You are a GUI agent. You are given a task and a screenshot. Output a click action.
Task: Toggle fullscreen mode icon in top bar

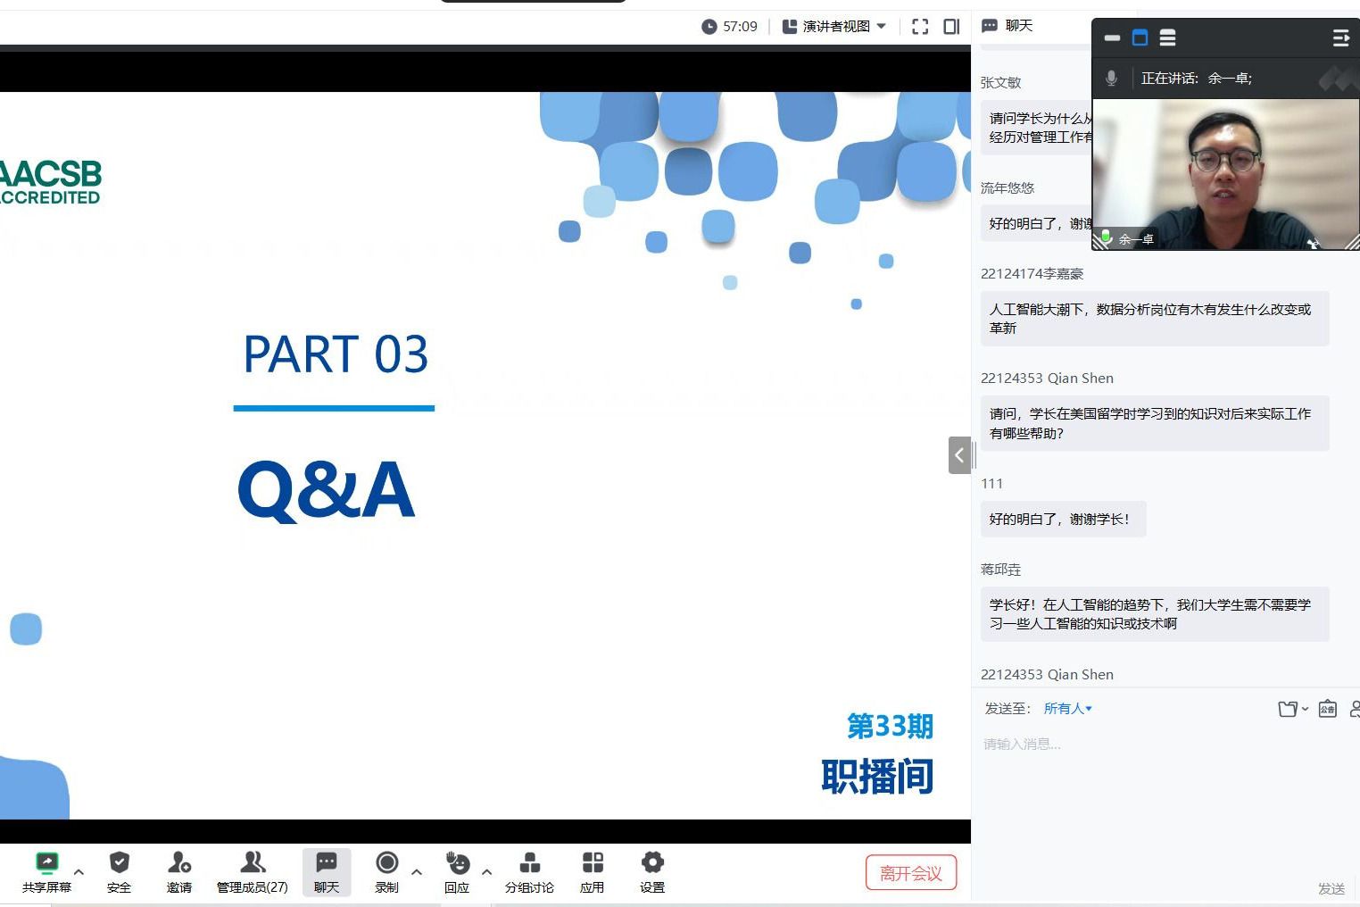click(x=920, y=27)
